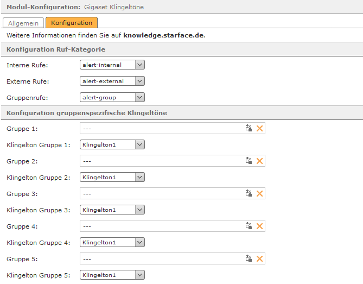Open group picker icon for Gruppe 4
This screenshot has height=284, width=363.
tap(249, 226)
